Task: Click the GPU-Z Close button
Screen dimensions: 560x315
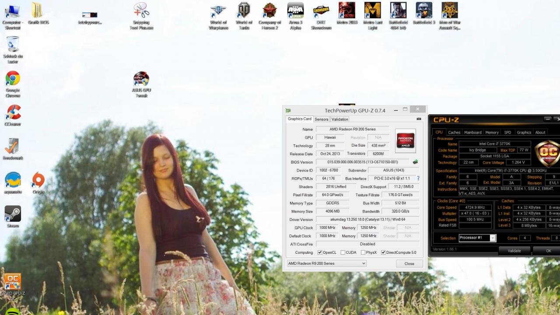Action: 409,263
